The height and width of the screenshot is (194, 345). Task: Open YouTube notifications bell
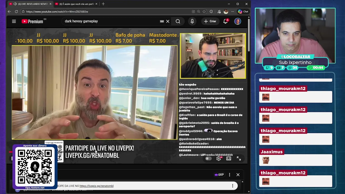tap(226, 21)
